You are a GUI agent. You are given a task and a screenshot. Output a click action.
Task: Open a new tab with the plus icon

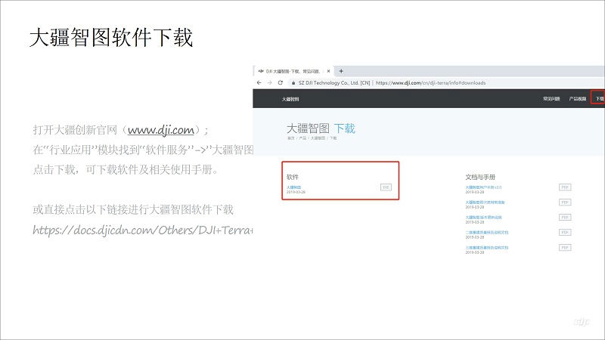341,70
